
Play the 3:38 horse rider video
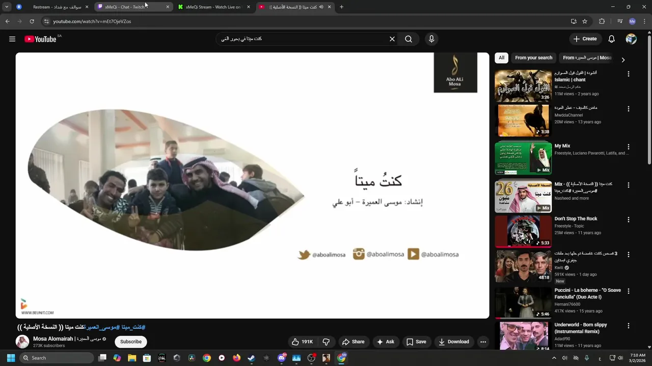click(523, 121)
